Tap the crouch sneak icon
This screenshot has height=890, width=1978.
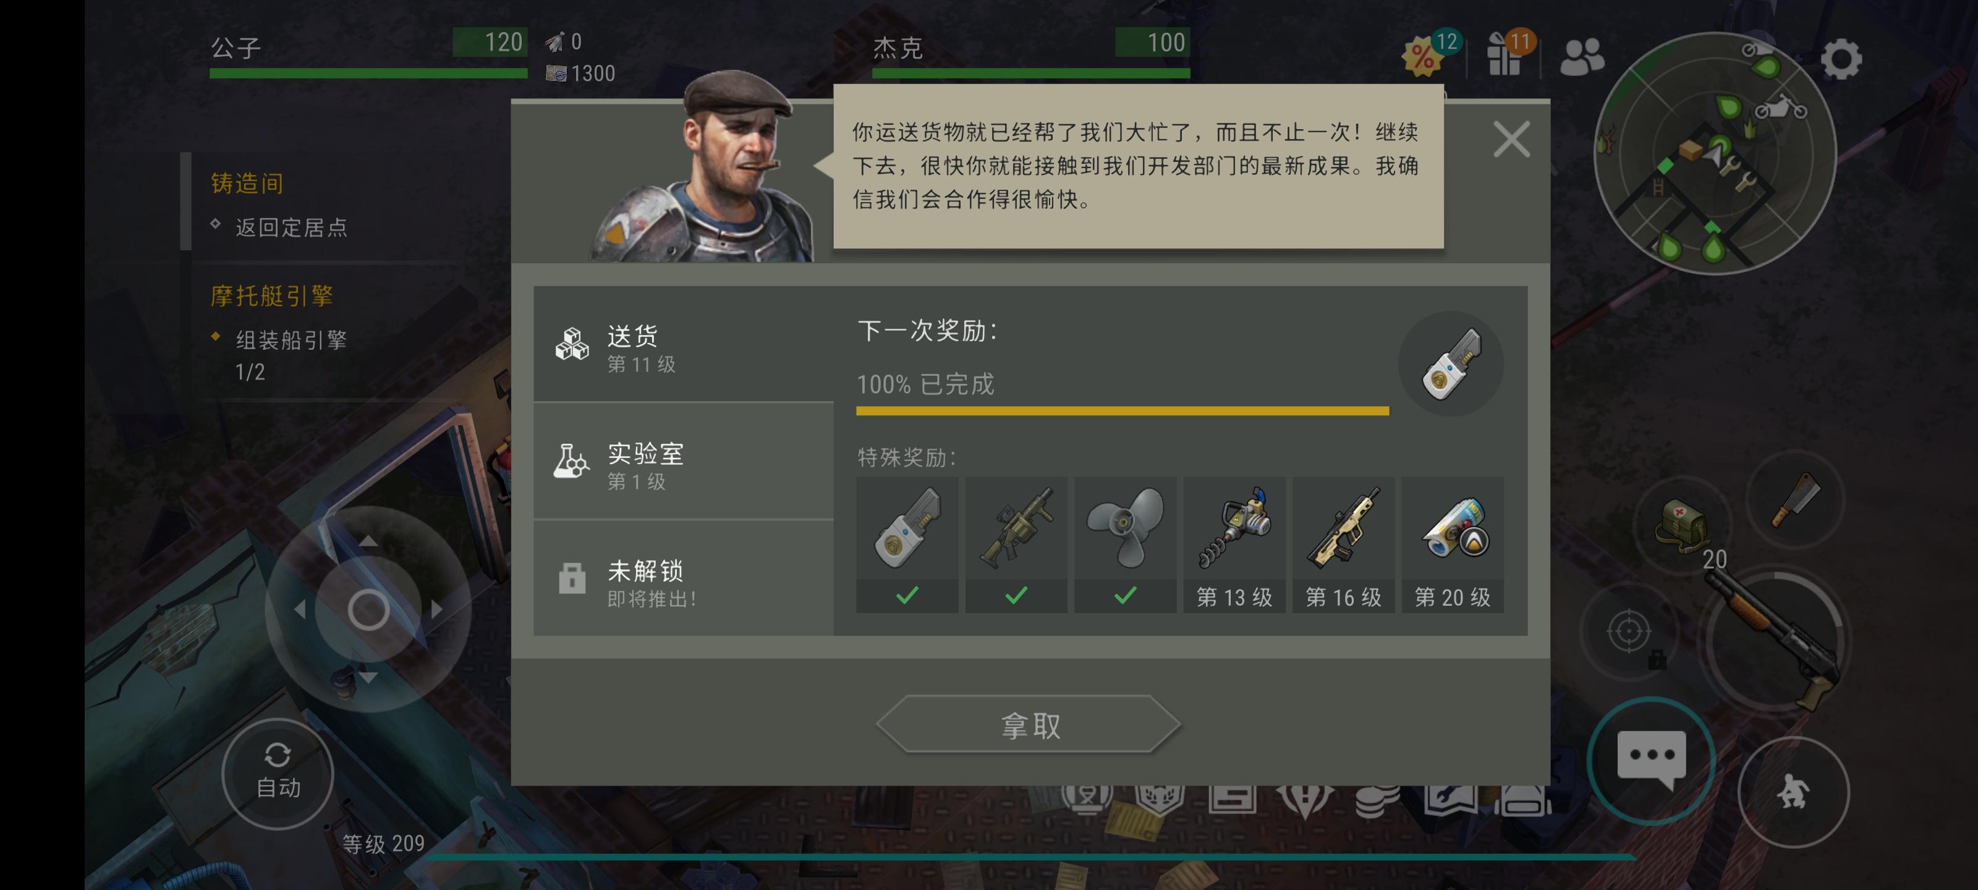tap(1794, 792)
